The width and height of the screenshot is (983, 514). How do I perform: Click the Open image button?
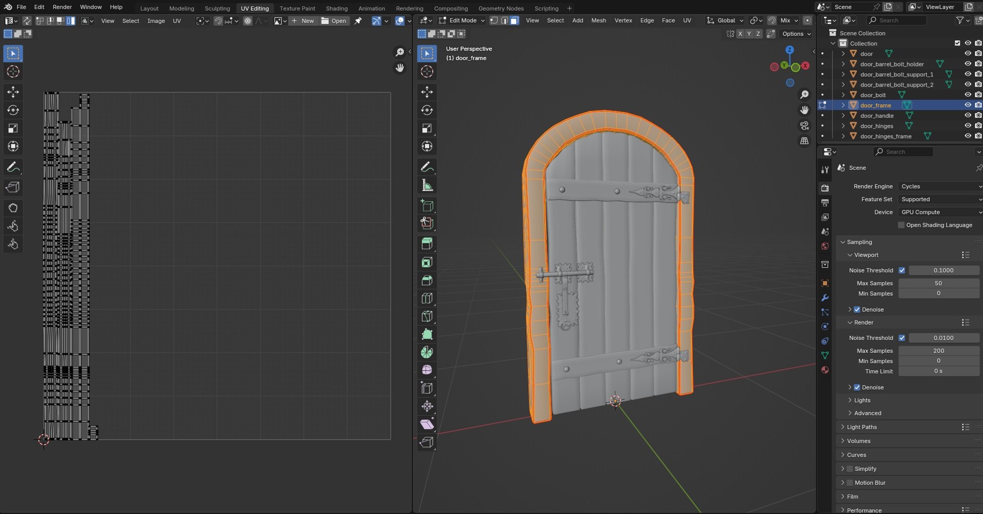coord(334,21)
